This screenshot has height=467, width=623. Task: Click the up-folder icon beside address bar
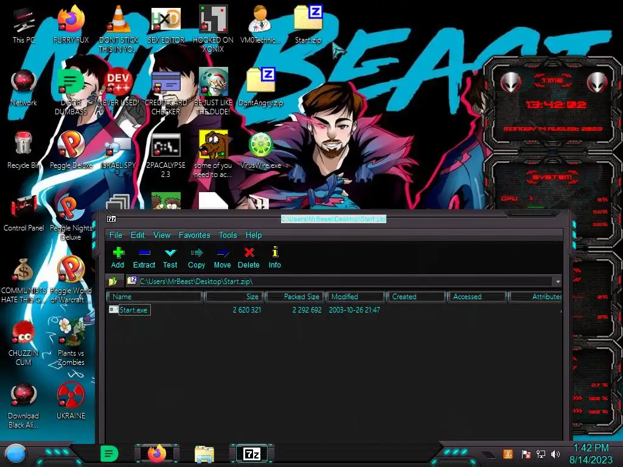pyautogui.click(x=113, y=282)
